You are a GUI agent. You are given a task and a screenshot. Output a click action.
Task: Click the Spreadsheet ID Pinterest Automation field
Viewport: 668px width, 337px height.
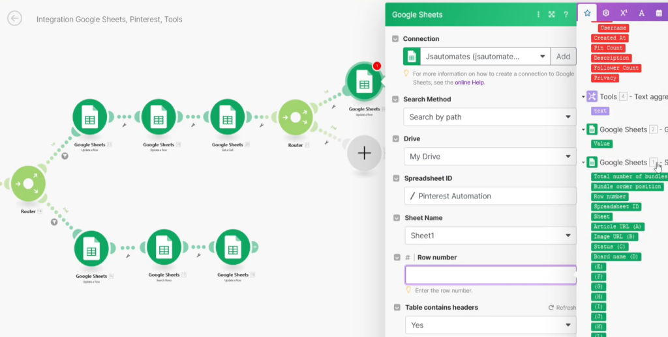tap(491, 196)
